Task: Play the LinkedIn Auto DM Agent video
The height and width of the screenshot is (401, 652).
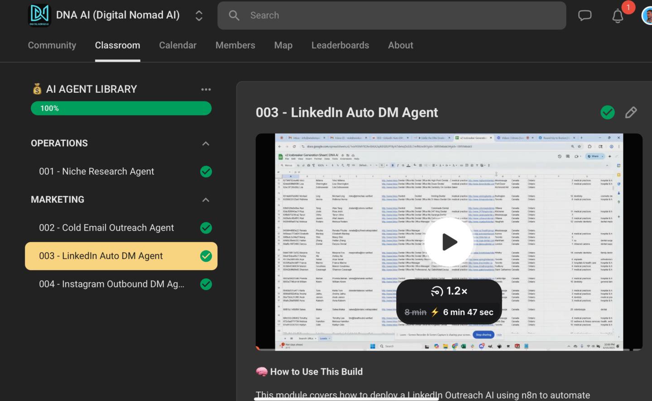Action: (449, 242)
